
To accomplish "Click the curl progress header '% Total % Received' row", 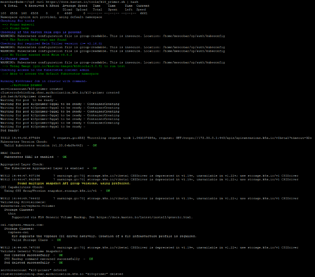I will tap(77, 6).
